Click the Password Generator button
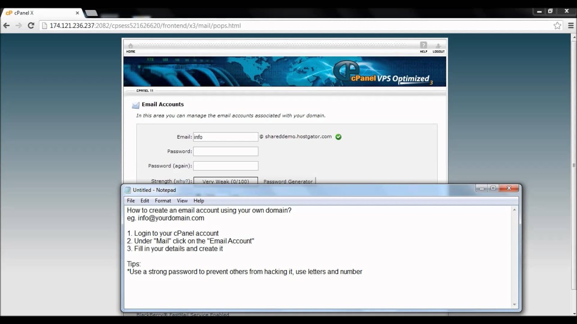Screen dimensions: 577x324 288,181
